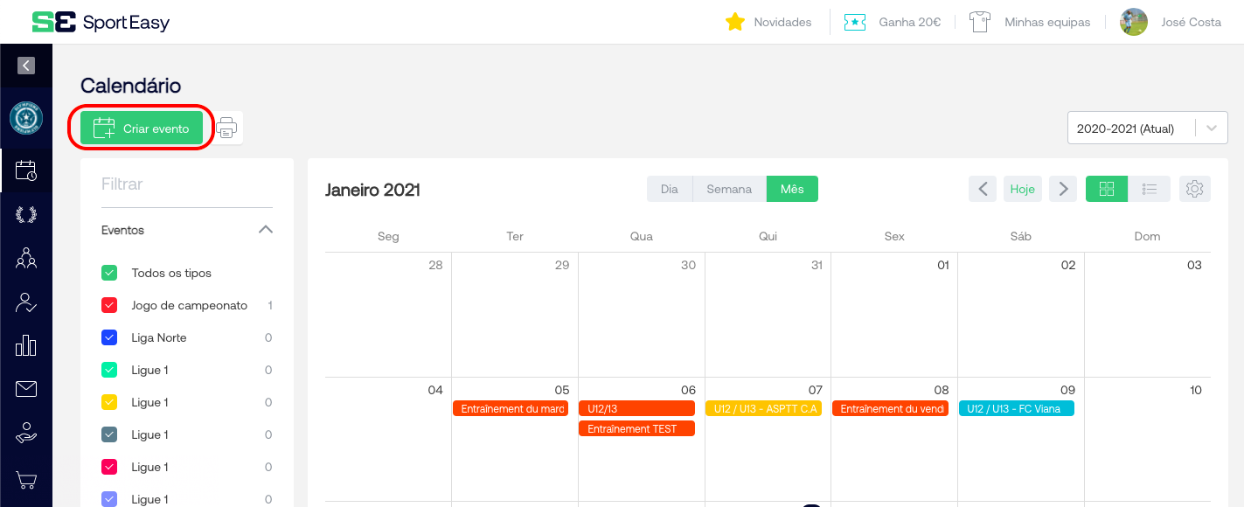The height and width of the screenshot is (507, 1244).
Task: Open the messages envelope icon in sidebar
Action: [x=26, y=389]
